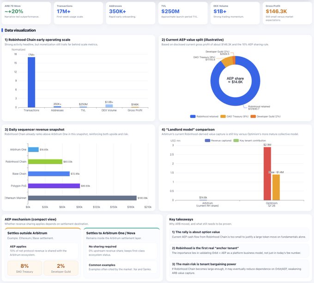
Task: Toggle the Key tenant contribution legend item
Action: (x=250, y=141)
